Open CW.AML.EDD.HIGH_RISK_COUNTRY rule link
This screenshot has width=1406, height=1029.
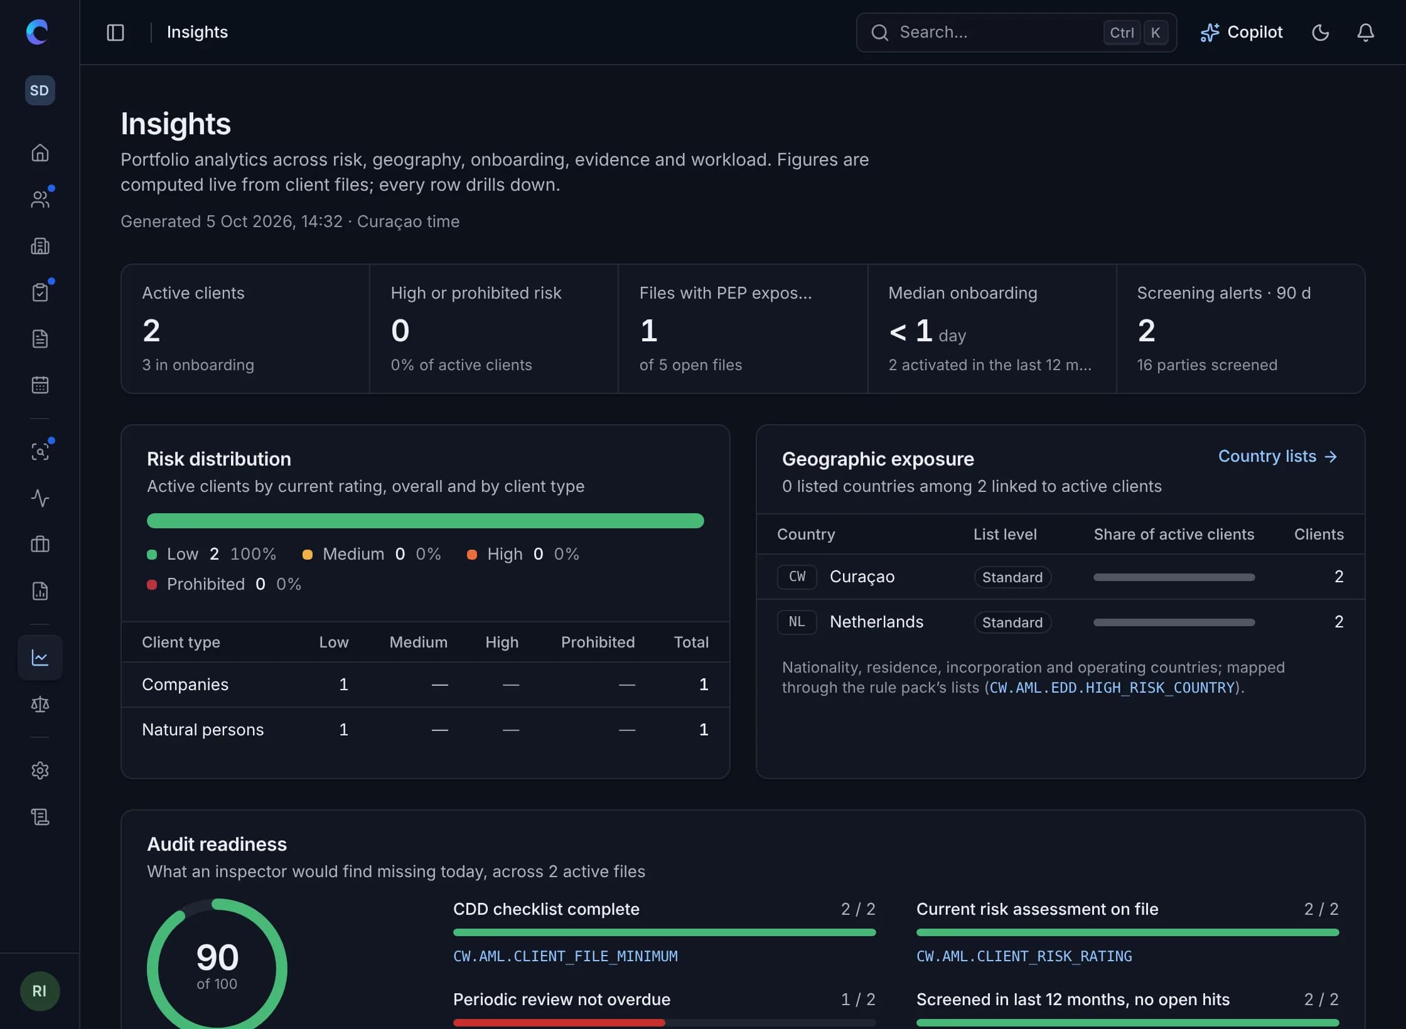[x=1112, y=688]
